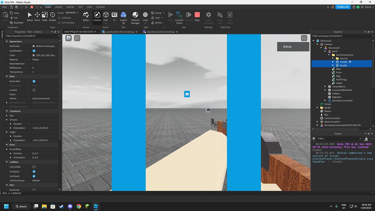375x211 pixels.
Task: Open the Material Manager
Action: click(135, 16)
